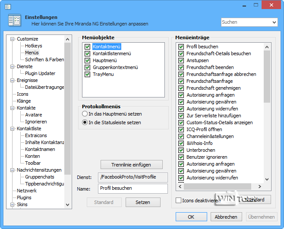Select Menüs in the settings tree
The height and width of the screenshot is (229, 284).
(32, 53)
